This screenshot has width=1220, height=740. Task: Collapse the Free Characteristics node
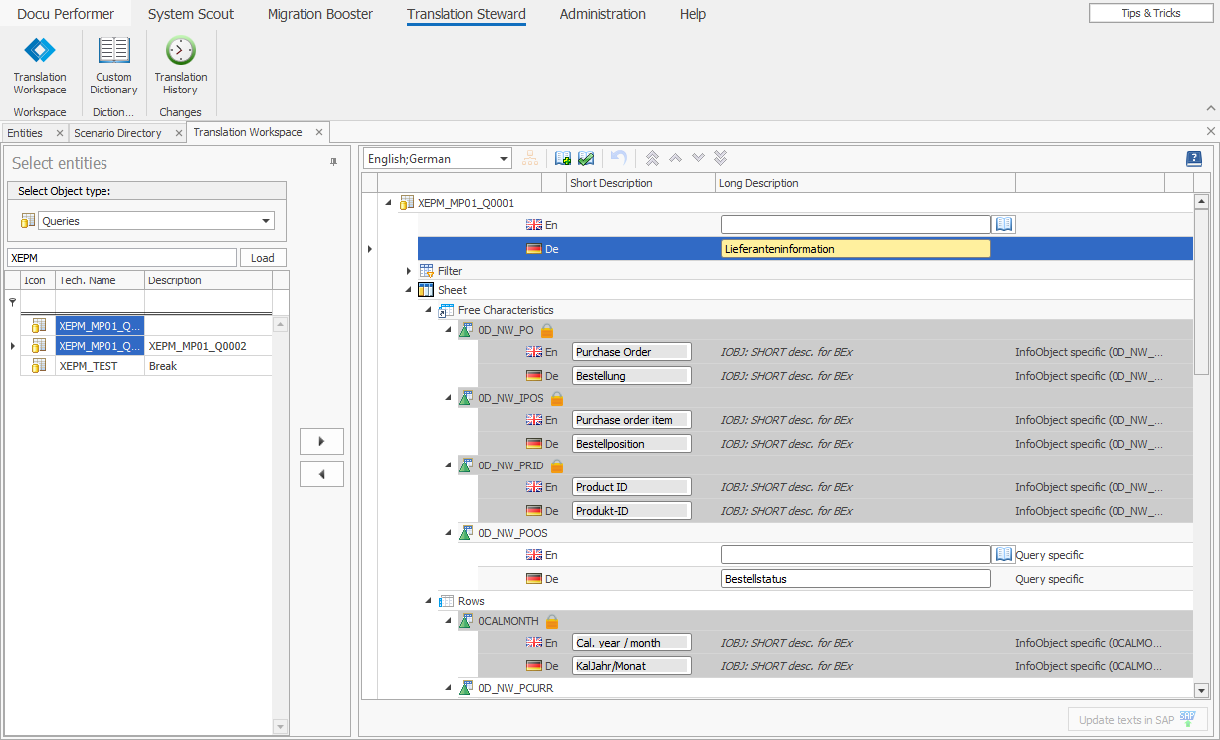[427, 309]
